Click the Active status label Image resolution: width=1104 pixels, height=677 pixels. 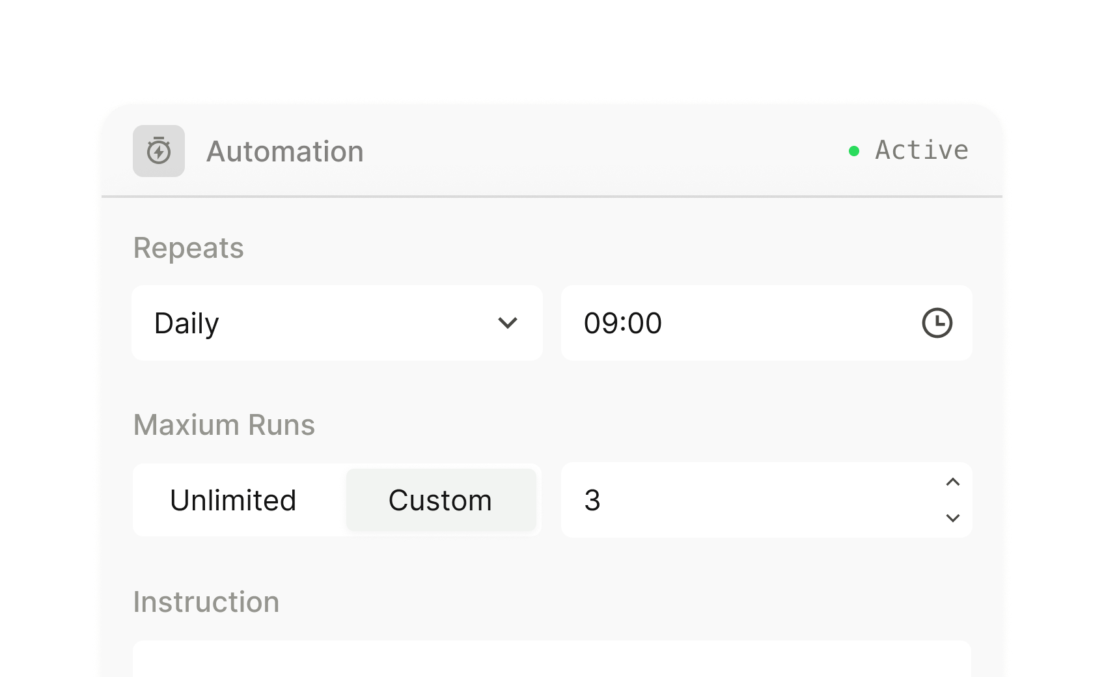tap(922, 150)
